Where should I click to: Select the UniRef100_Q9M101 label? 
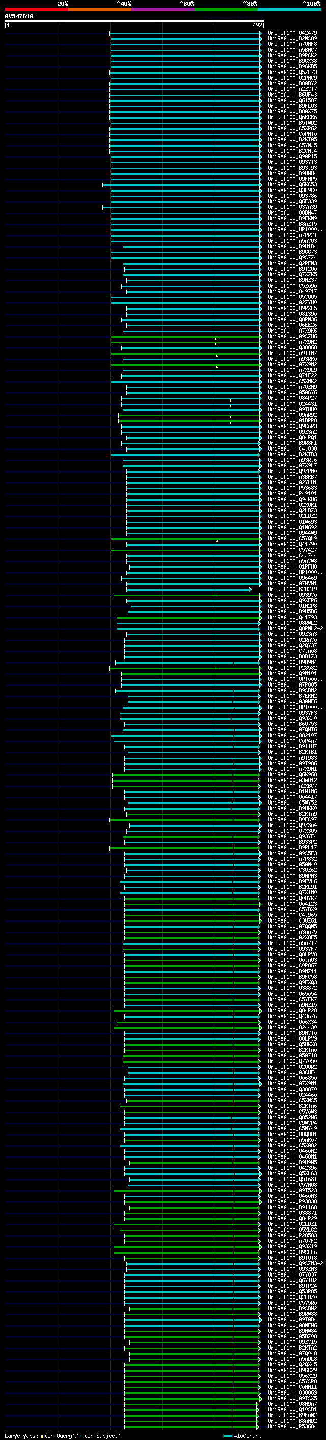pos(292,674)
